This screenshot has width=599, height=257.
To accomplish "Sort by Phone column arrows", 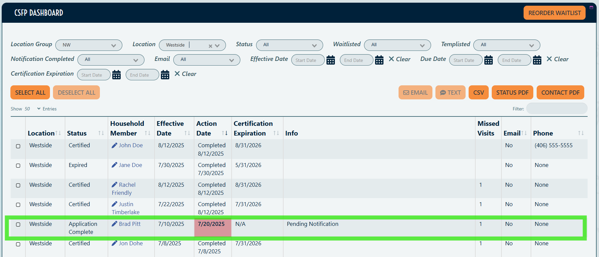I will (581, 133).
